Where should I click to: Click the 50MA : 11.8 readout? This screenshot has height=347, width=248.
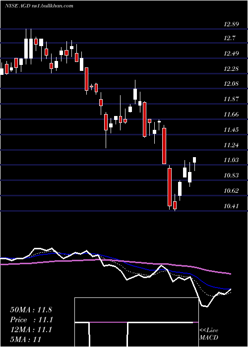31,310
